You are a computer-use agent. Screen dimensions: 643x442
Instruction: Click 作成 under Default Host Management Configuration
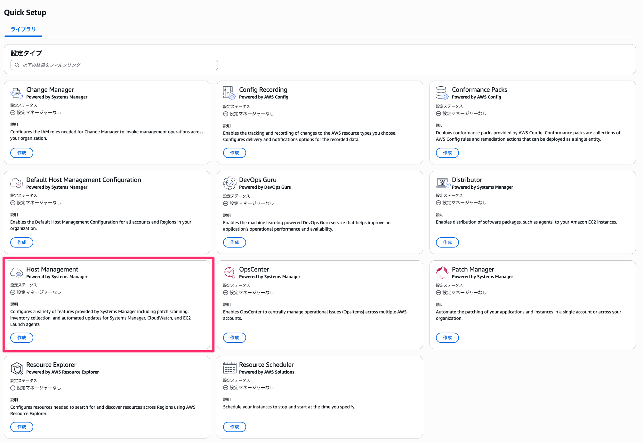(22, 242)
